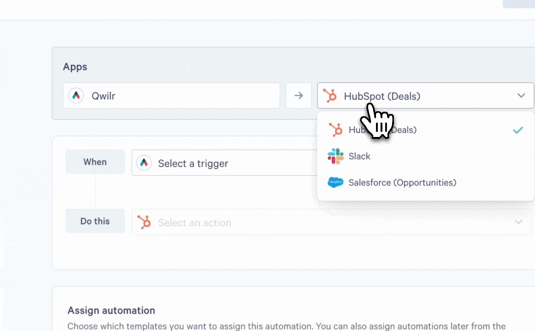The width and height of the screenshot is (535, 331).
Task: Click the checkmark next to HubSpot option
Action: point(518,130)
